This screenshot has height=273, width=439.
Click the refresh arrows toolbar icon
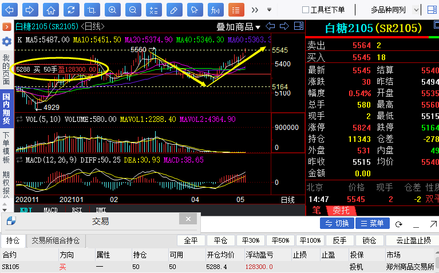(72, 10)
